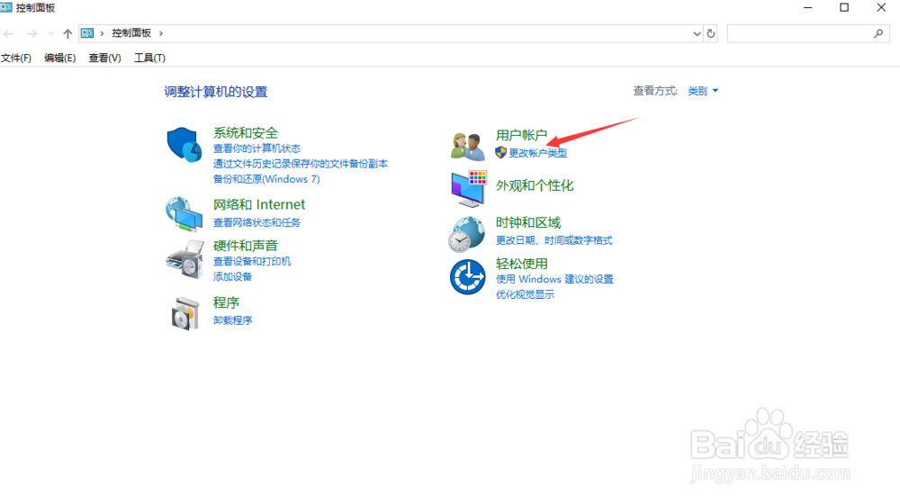Click the Programs disc box icon

[x=184, y=313]
